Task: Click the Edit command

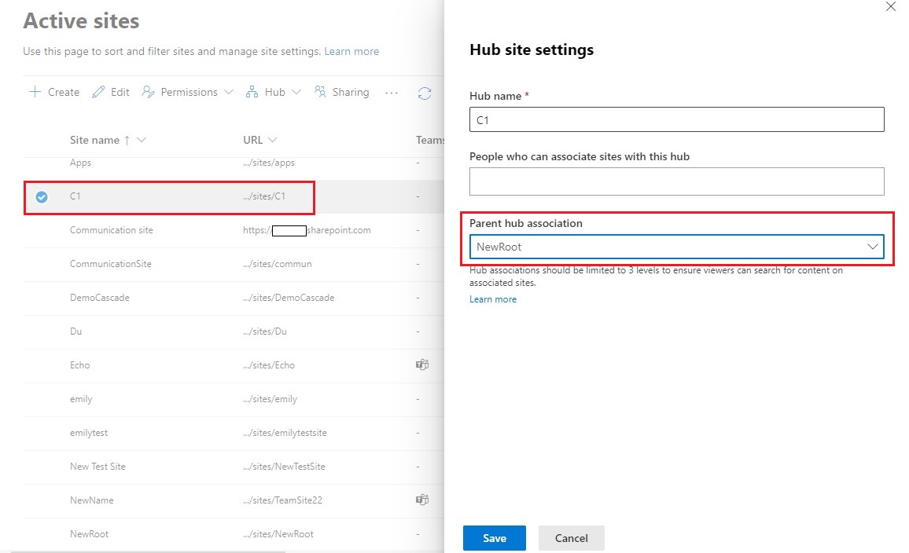Action: click(111, 92)
